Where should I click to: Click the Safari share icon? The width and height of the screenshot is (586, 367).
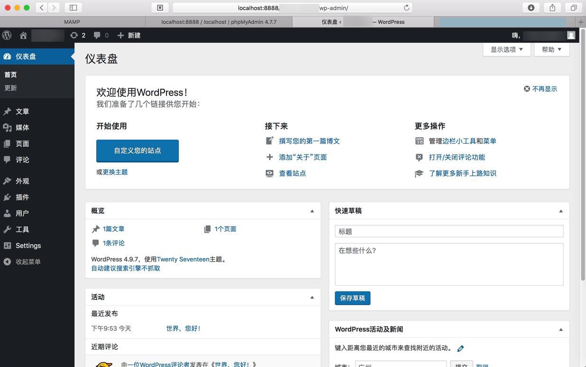(552, 8)
